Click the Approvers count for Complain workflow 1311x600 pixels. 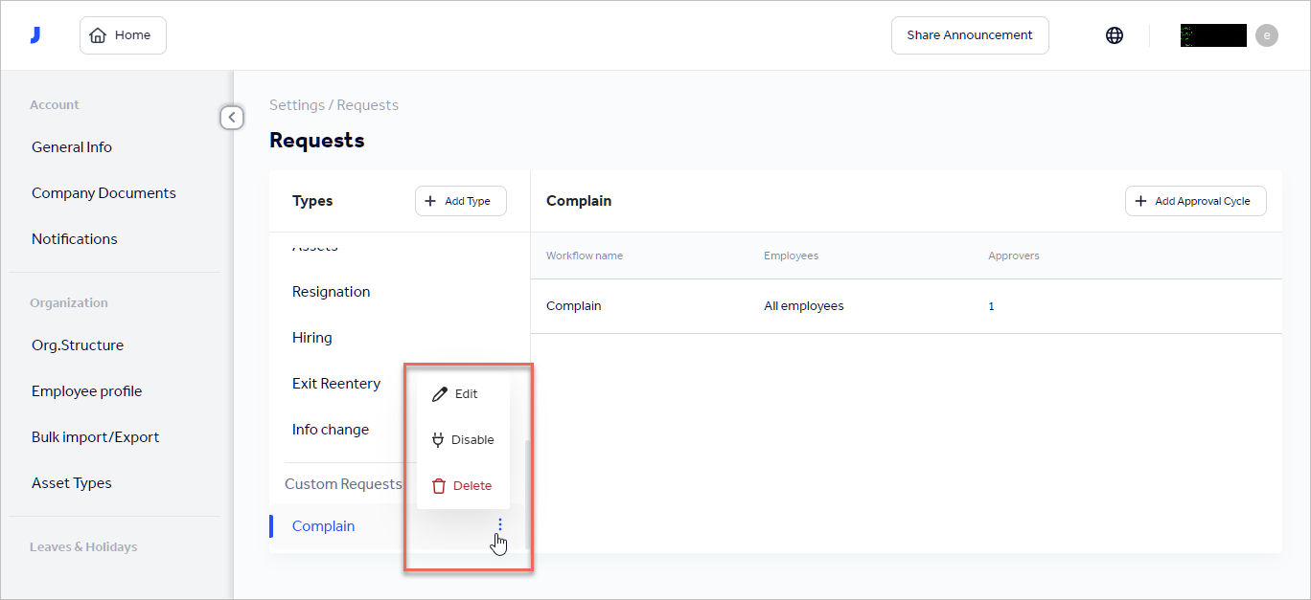pyautogui.click(x=991, y=305)
